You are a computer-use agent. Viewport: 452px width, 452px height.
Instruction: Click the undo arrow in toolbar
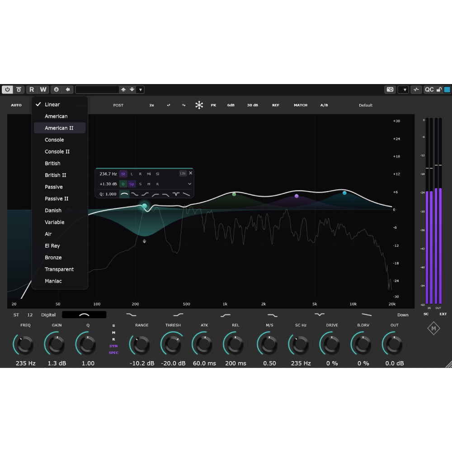click(169, 105)
